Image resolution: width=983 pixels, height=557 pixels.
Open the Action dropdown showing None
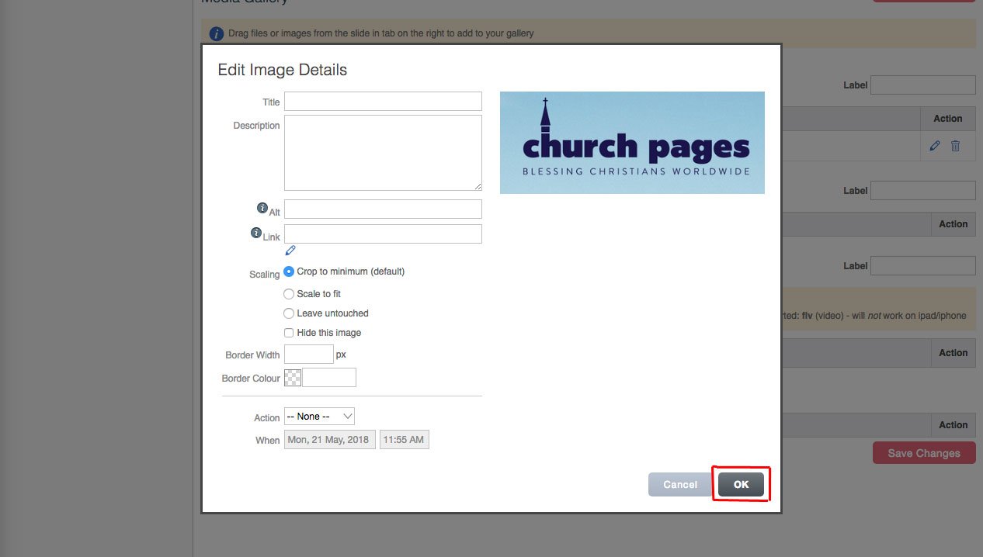pyautogui.click(x=319, y=417)
